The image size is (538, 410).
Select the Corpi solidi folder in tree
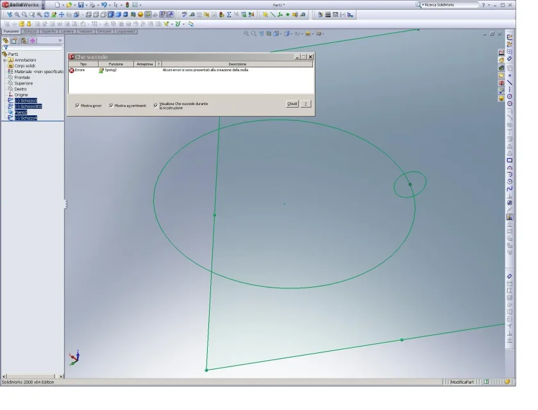(25, 66)
